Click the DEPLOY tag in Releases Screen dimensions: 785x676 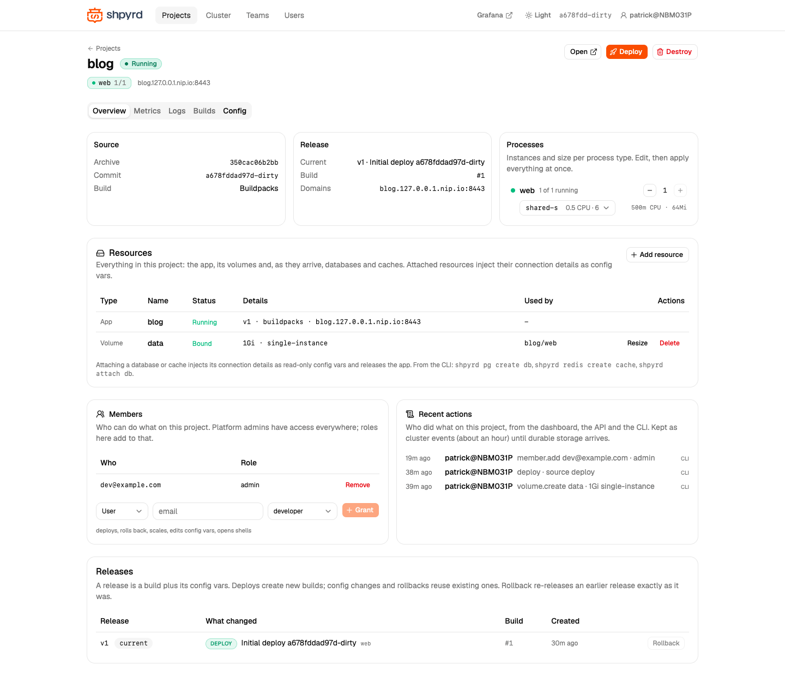221,644
